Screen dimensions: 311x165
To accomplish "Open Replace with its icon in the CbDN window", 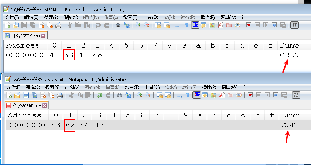I will 128,95.
